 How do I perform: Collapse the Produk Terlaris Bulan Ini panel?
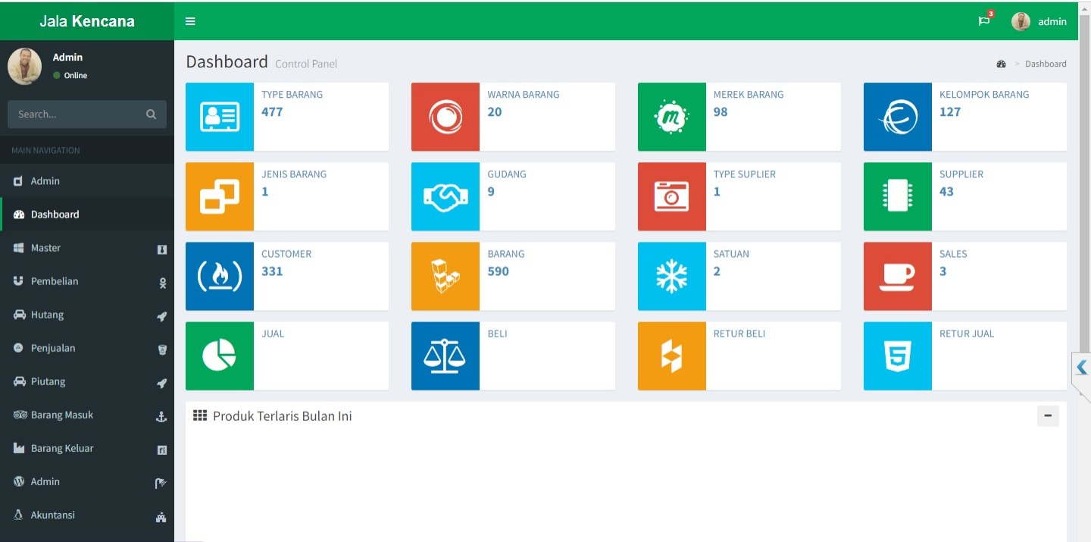1048,416
